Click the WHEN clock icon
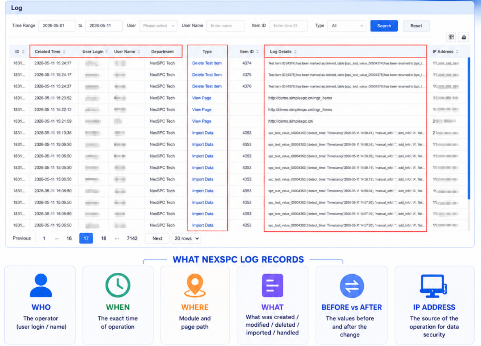Image resolution: width=481 pixels, height=346 pixels. tap(118, 285)
